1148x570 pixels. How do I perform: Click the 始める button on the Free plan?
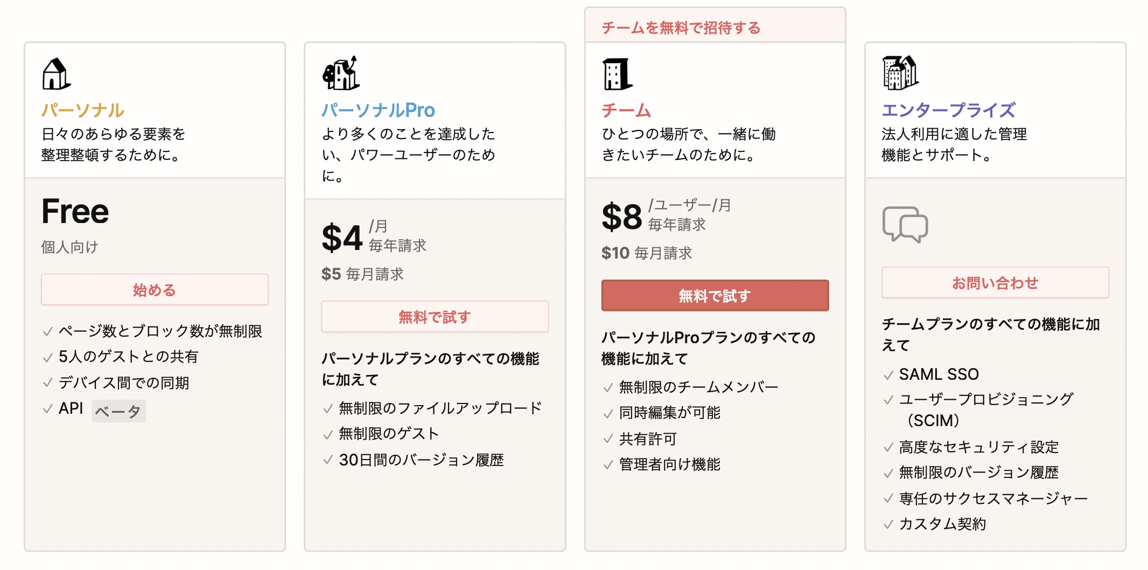point(155,290)
